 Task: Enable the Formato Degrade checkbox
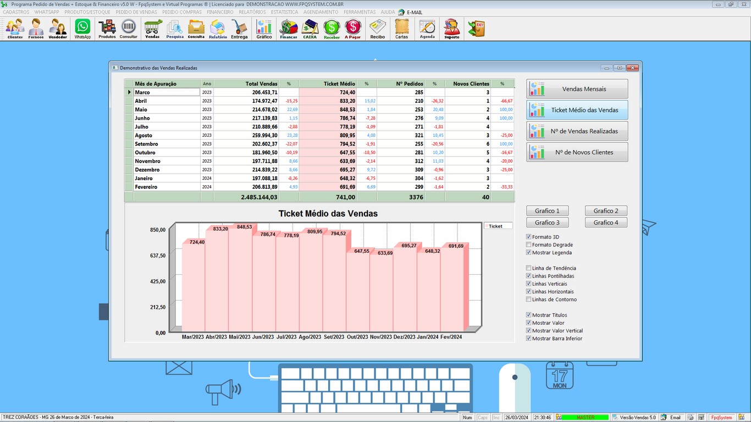point(529,245)
